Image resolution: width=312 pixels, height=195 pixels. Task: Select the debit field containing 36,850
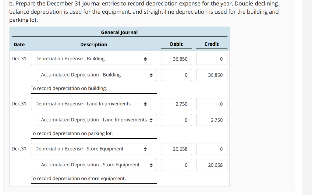(176, 59)
